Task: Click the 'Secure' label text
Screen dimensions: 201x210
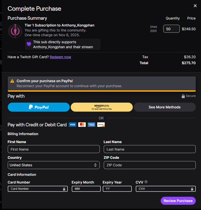Action: (x=190, y=96)
